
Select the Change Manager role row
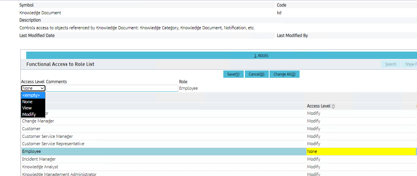[x=38, y=121]
